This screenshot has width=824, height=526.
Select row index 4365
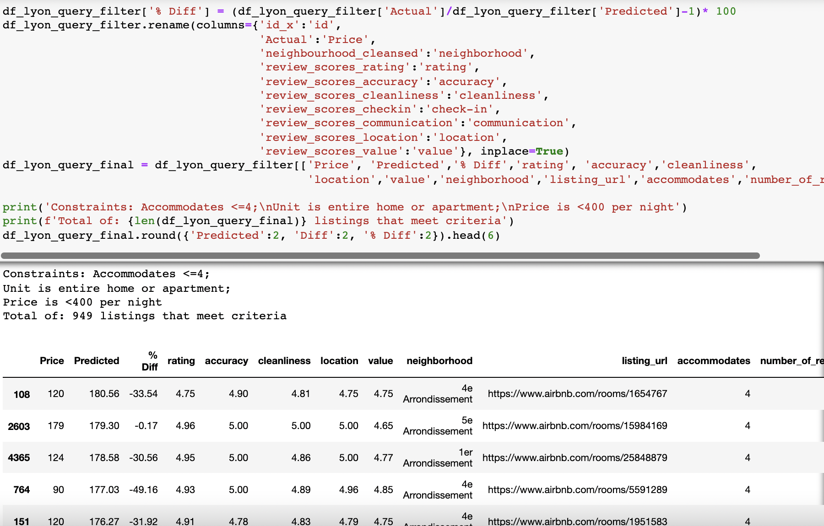pos(19,458)
